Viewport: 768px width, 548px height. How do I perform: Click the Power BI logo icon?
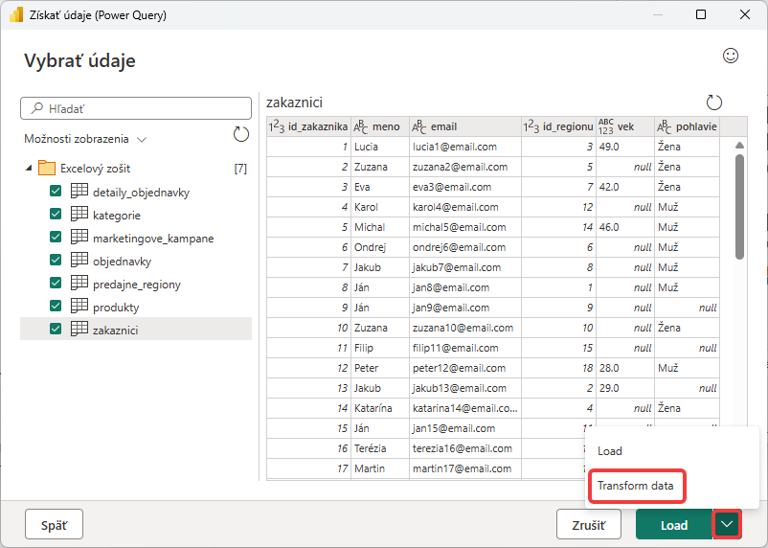(x=16, y=14)
